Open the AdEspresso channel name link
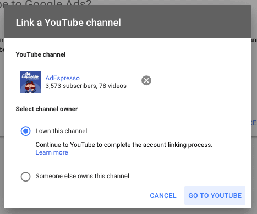This screenshot has width=257, height=214. (62, 78)
